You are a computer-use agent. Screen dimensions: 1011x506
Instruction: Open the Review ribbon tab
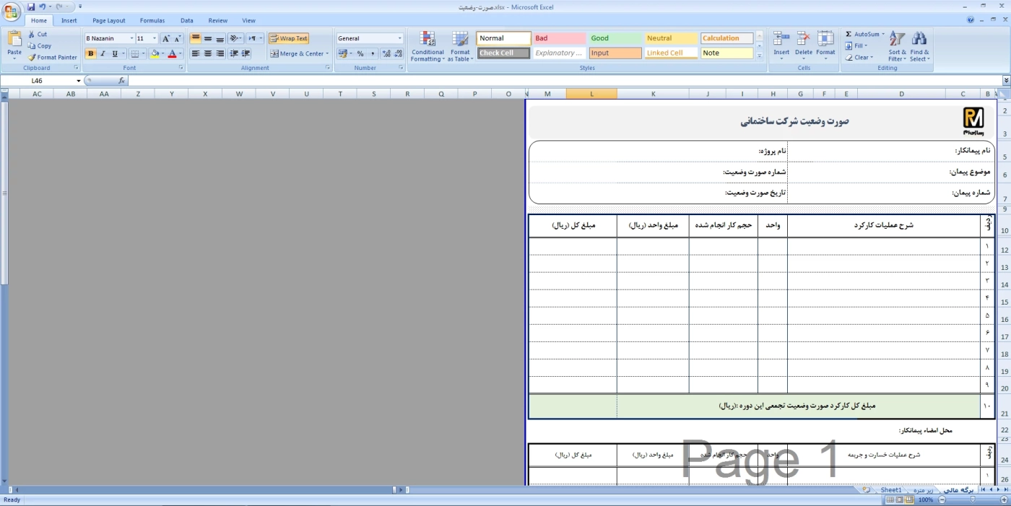(x=217, y=21)
